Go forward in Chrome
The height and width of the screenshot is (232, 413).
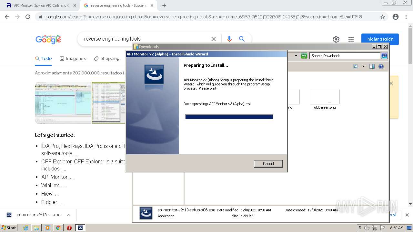click(17, 17)
